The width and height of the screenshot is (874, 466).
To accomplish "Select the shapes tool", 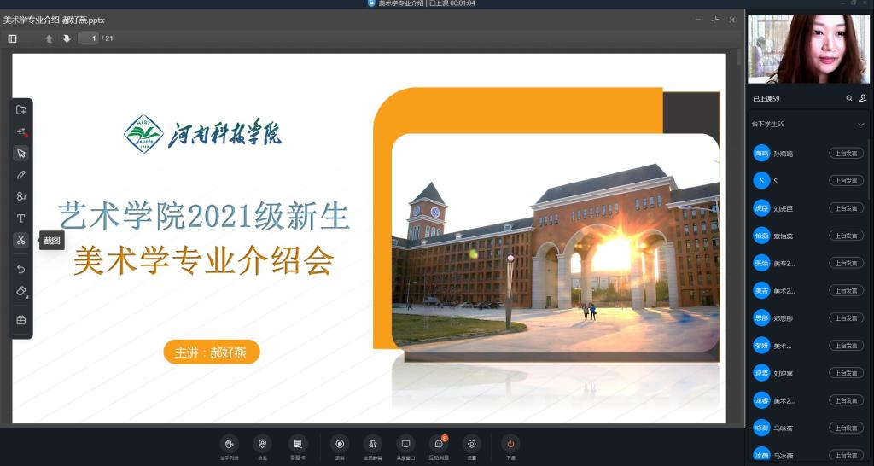I will coord(21,196).
